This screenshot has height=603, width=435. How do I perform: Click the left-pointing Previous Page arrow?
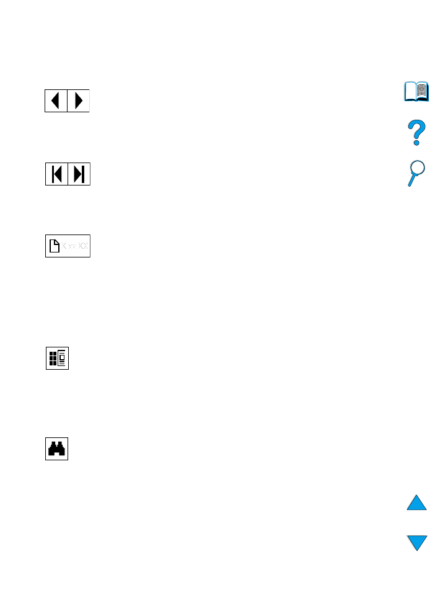[x=56, y=100]
